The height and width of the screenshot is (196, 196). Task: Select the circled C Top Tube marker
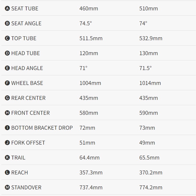(x=7, y=38)
